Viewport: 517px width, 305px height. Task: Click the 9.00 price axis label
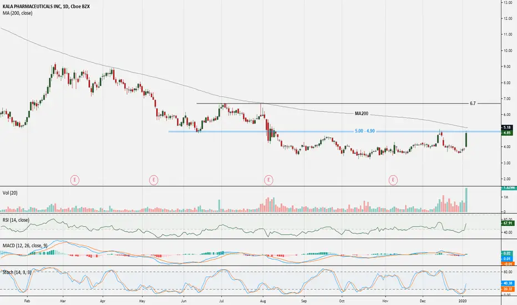508,67
